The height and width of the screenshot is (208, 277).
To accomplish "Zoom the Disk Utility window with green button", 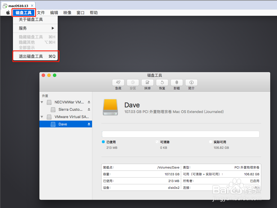I will click(55, 75).
